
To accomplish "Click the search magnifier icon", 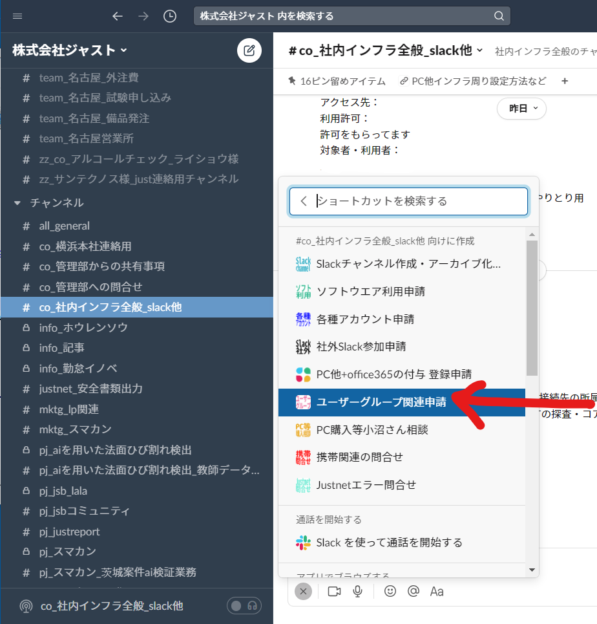I will pyautogui.click(x=499, y=16).
